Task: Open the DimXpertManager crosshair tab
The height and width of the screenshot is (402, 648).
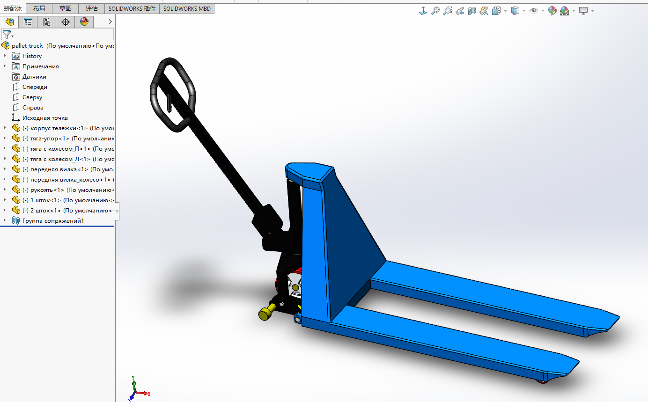Action: pos(66,22)
